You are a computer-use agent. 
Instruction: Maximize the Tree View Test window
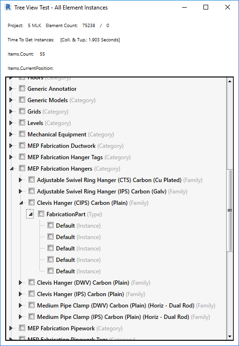(x=206, y=7)
